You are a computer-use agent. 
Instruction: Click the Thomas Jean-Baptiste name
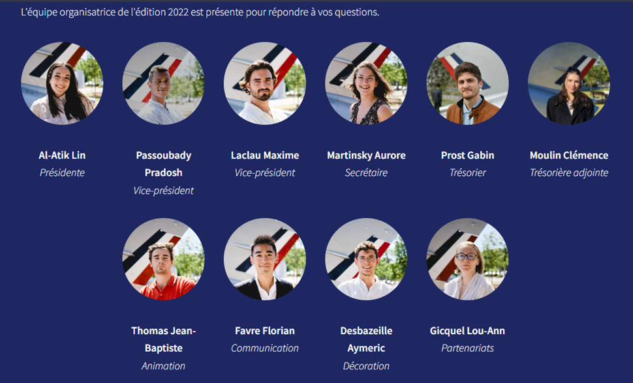(164, 339)
